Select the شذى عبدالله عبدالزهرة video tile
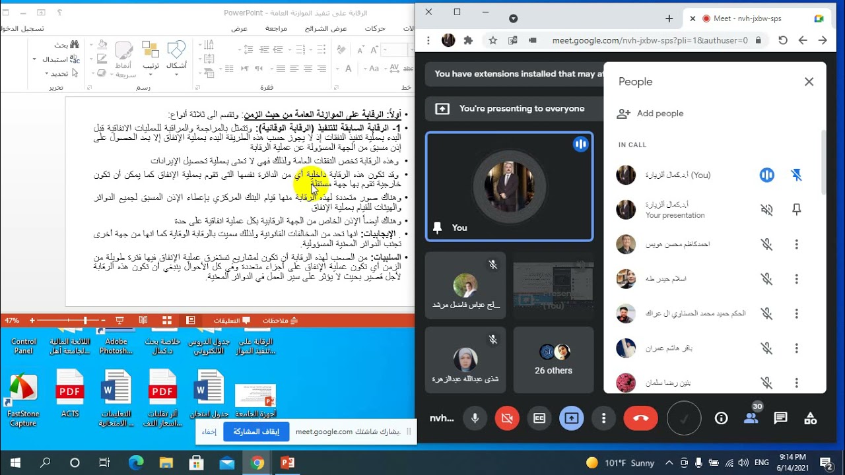Viewport: 845px width, 475px height. [465, 360]
